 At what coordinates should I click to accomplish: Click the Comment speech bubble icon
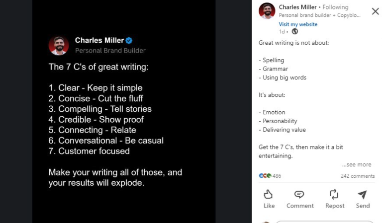click(299, 195)
